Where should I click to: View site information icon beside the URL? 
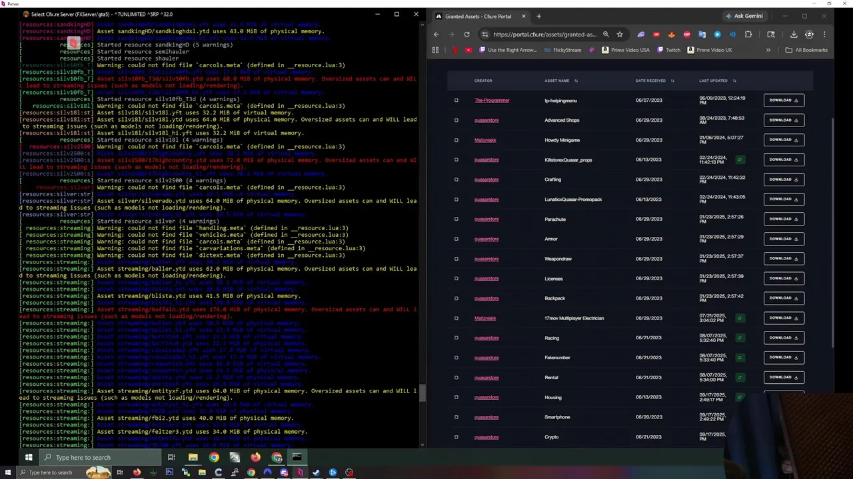click(x=485, y=35)
